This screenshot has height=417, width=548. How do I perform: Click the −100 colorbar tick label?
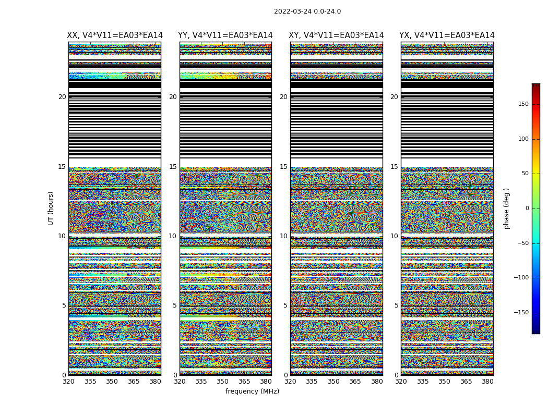click(x=521, y=278)
